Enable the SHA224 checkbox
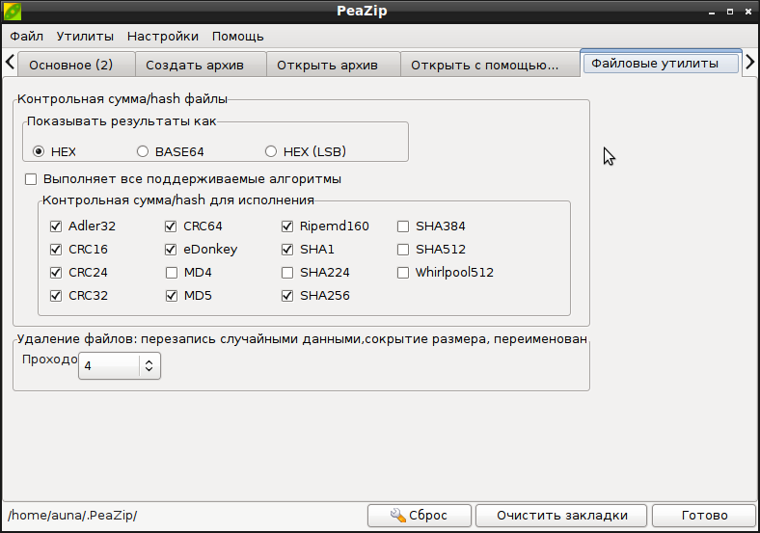The width and height of the screenshot is (760, 533). point(287,273)
